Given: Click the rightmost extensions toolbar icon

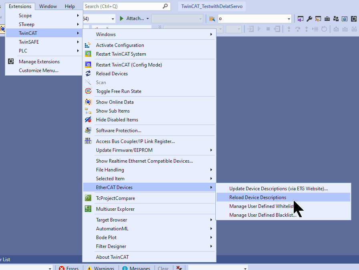Looking at the screenshot, I should [x=354, y=18].
